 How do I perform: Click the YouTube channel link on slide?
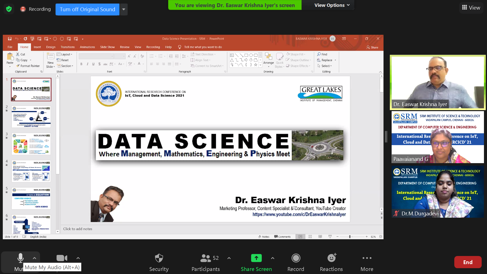pyautogui.click(x=299, y=214)
